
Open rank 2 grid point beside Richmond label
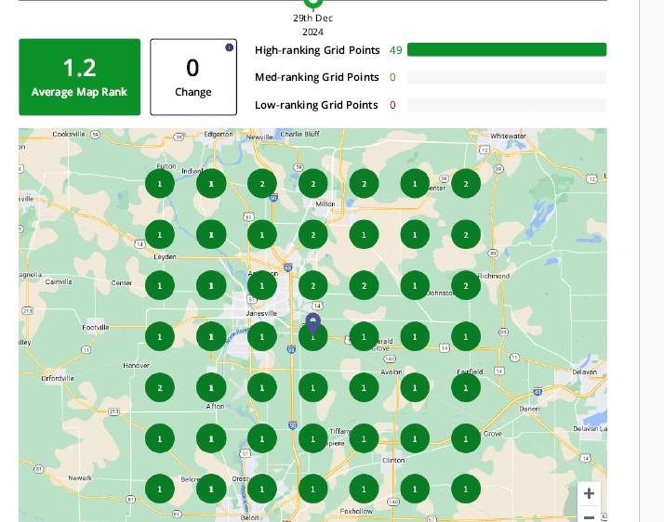click(x=466, y=286)
